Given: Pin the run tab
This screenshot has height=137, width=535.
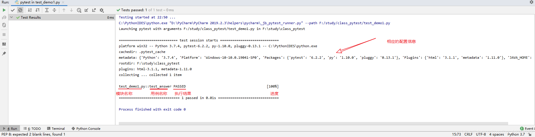Looking at the screenshot, I should (4, 54).
